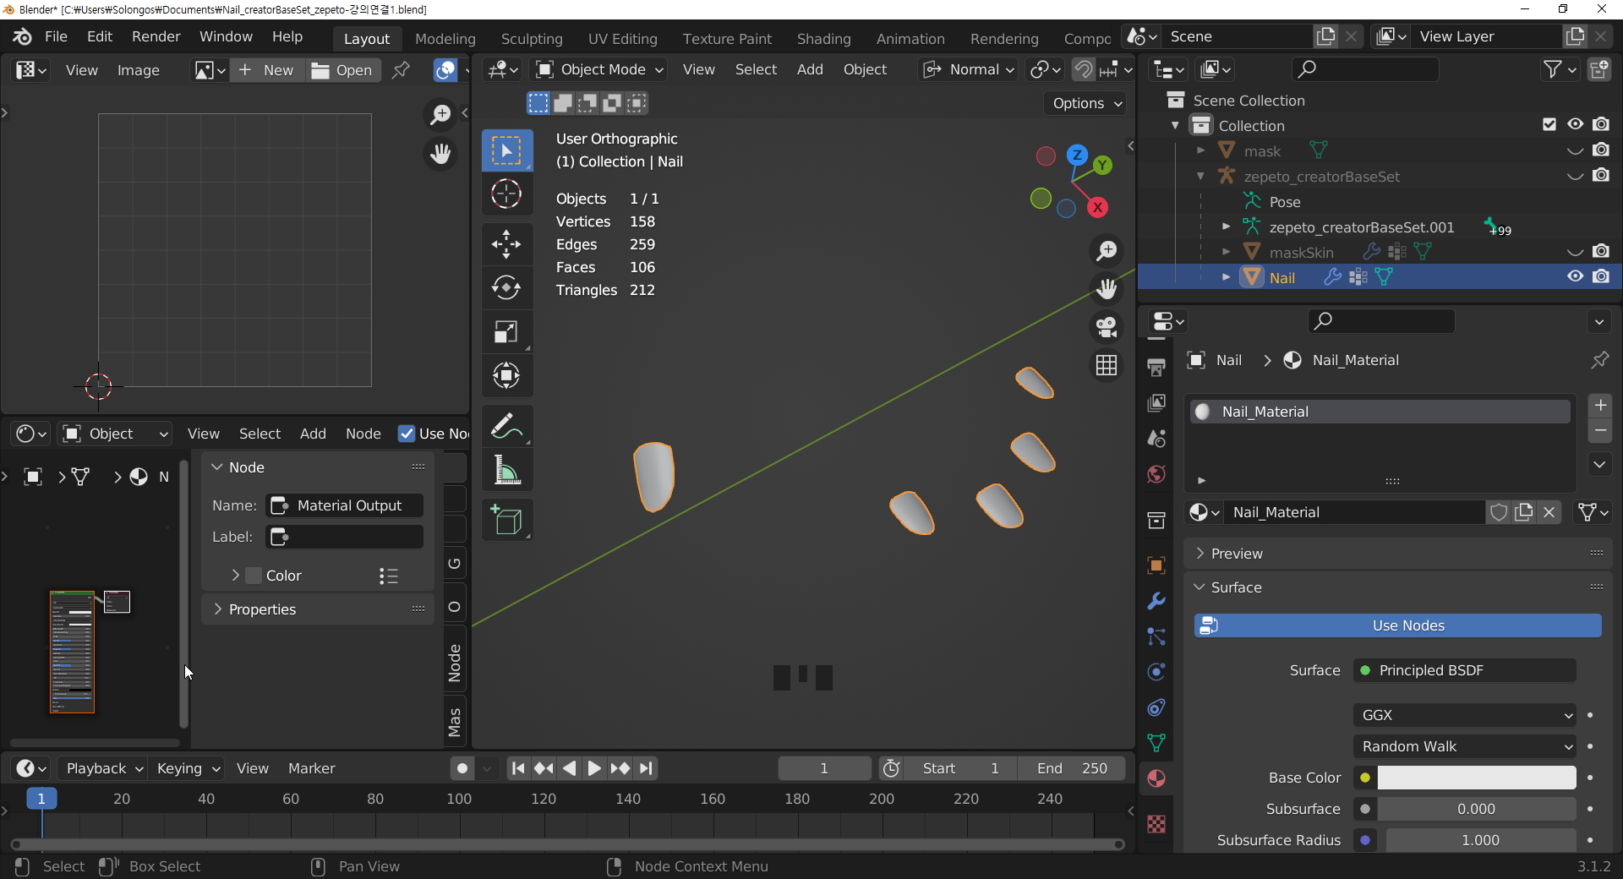Open the World properties tab
This screenshot has height=879, width=1623.
(x=1156, y=474)
